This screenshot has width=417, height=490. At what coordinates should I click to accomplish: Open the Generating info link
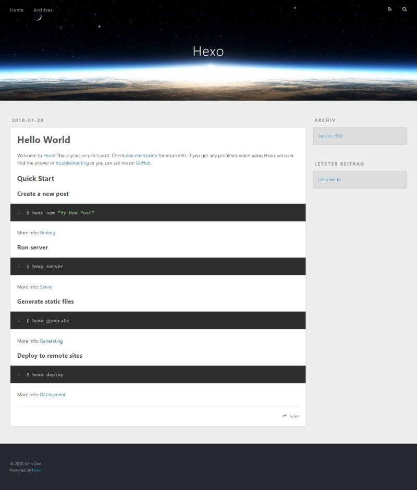click(x=51, y=341)
